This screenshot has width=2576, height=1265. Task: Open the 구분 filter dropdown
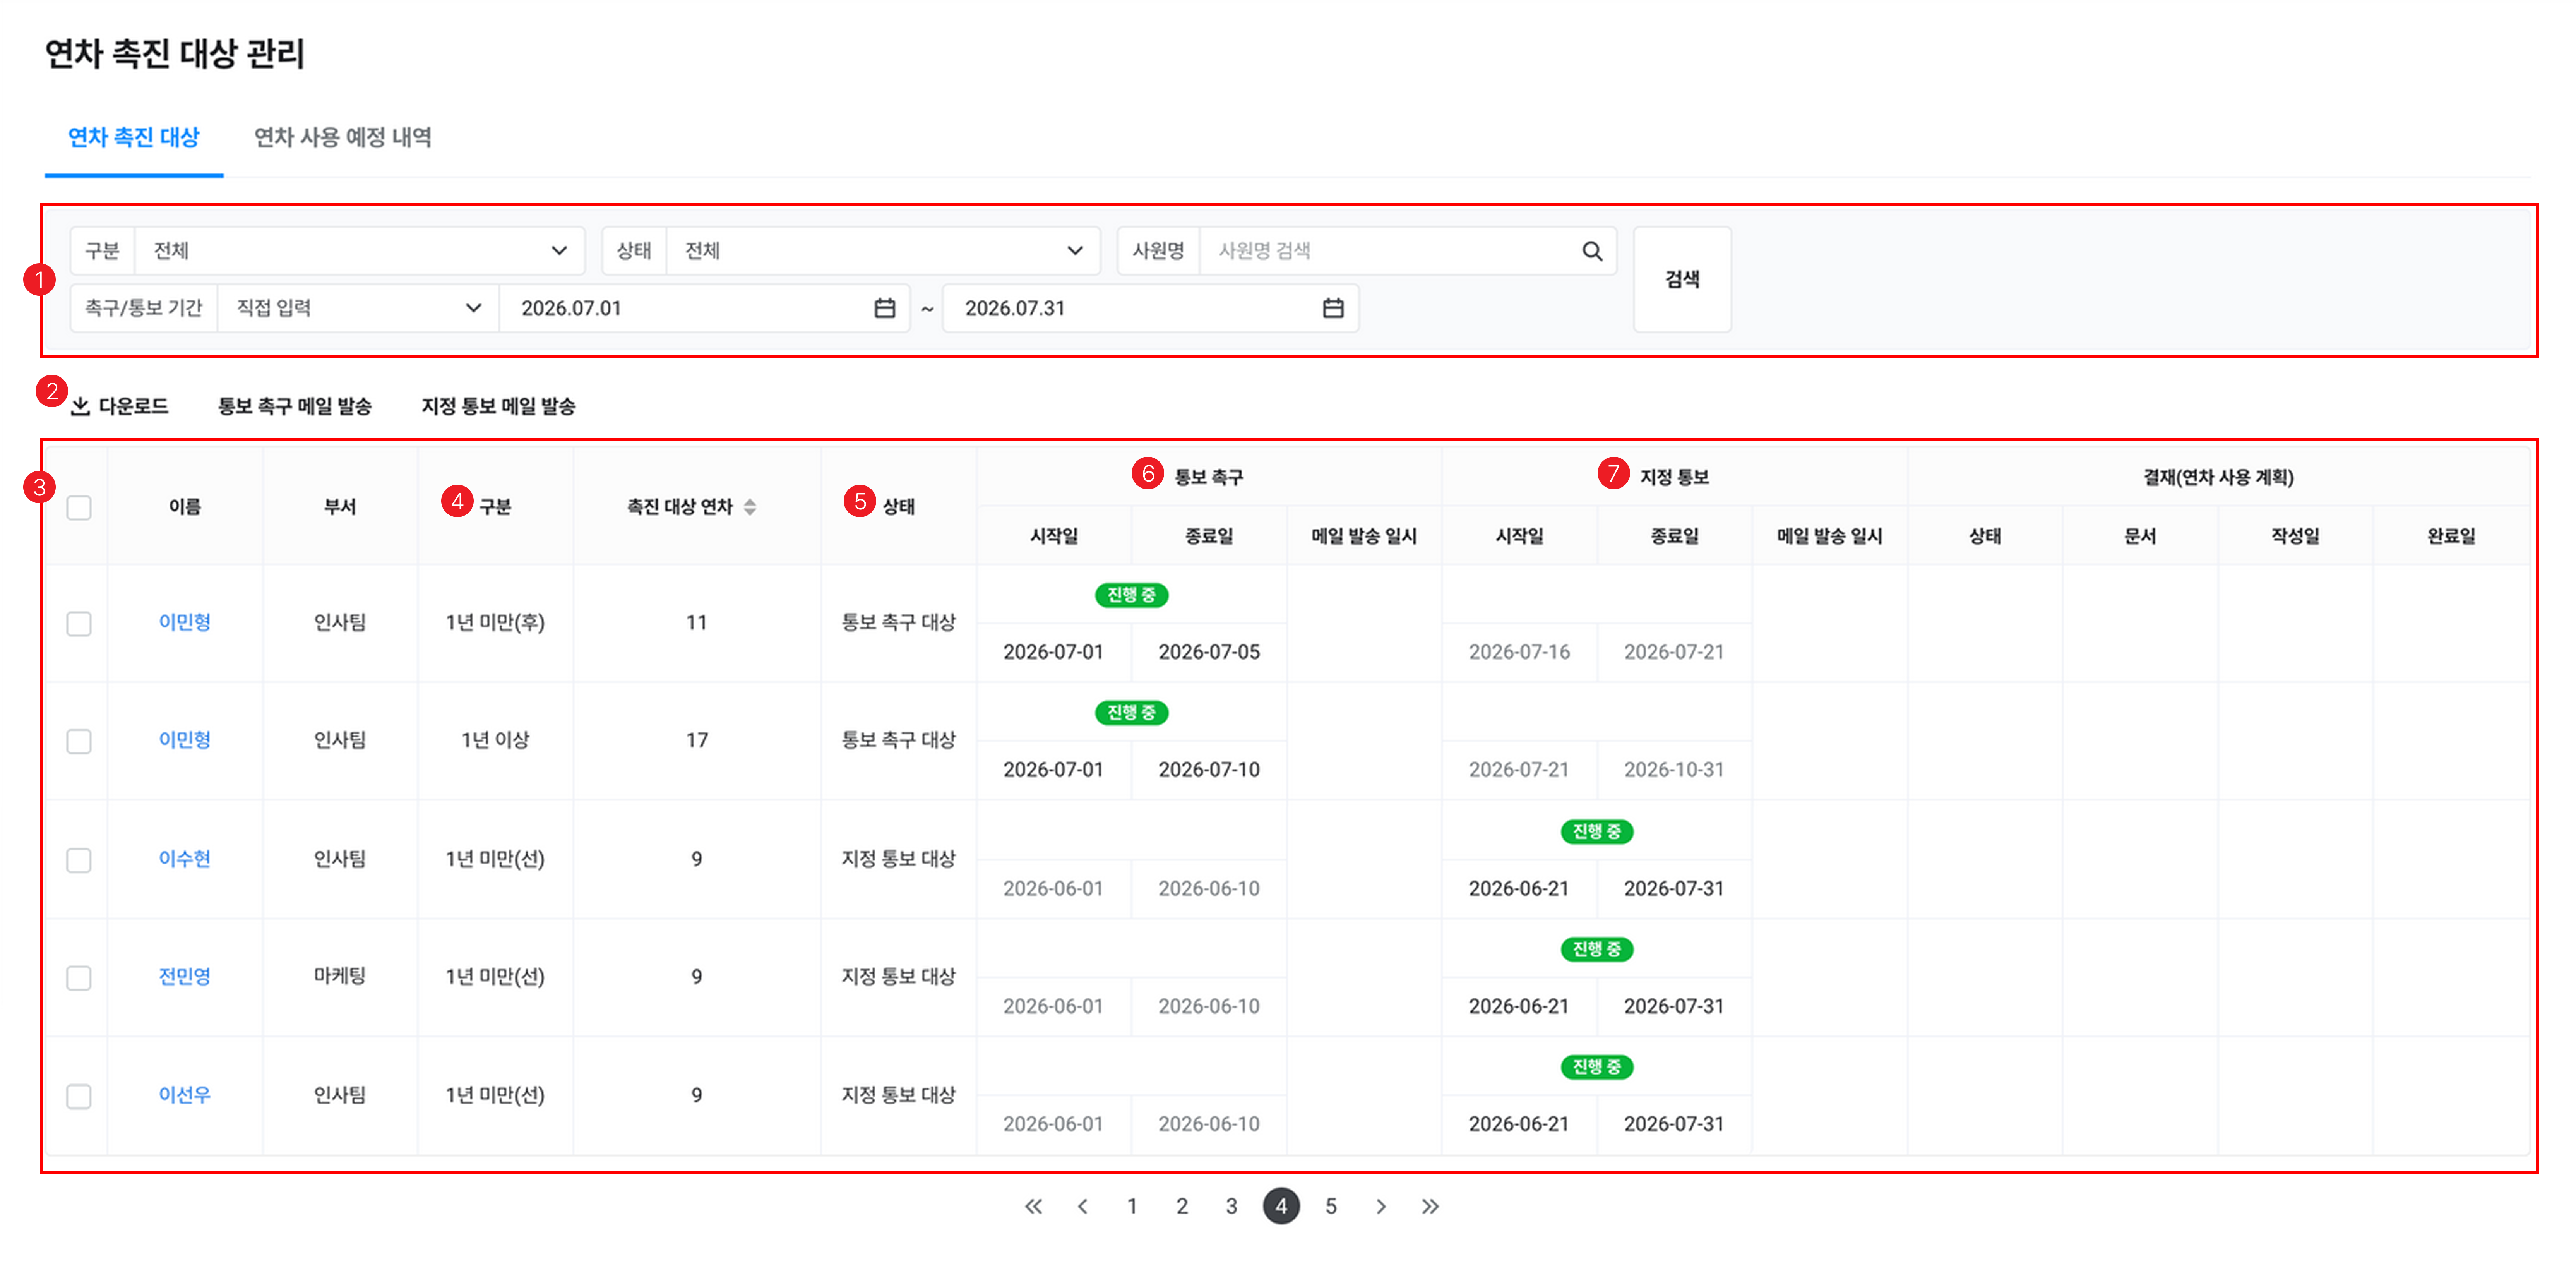coord(360,251)
